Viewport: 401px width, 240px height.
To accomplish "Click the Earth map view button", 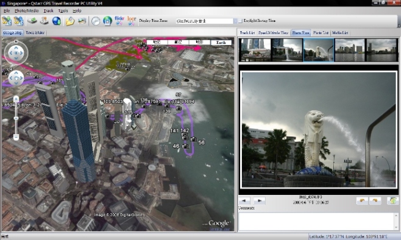I will [x=221, y=43].
